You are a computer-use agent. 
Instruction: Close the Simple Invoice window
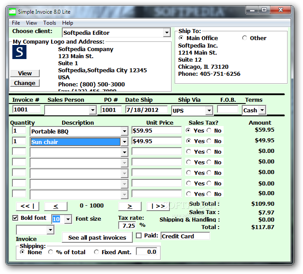(281, 10)
